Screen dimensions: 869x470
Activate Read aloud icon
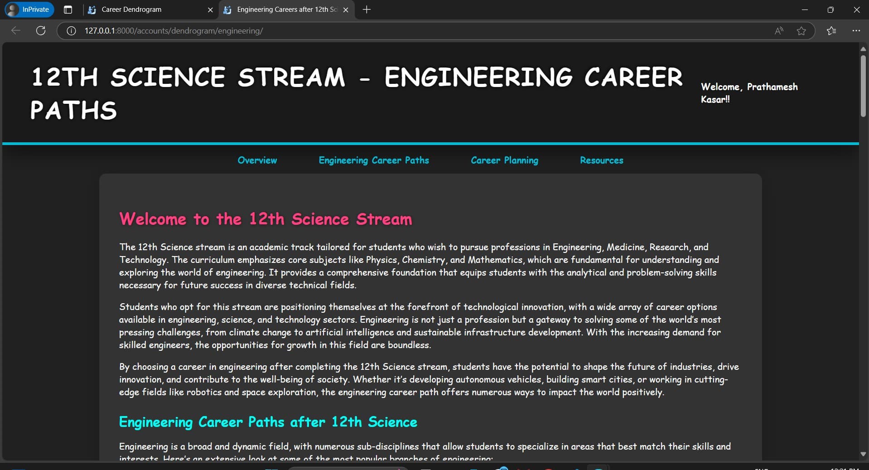point(779,31)
